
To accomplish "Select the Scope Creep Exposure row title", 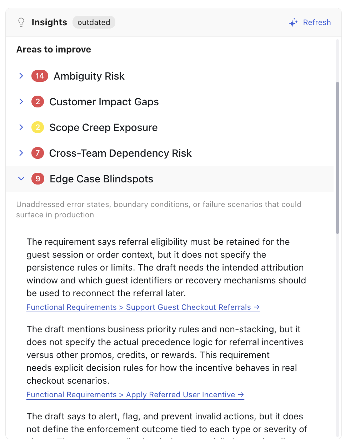I will 104,127.
